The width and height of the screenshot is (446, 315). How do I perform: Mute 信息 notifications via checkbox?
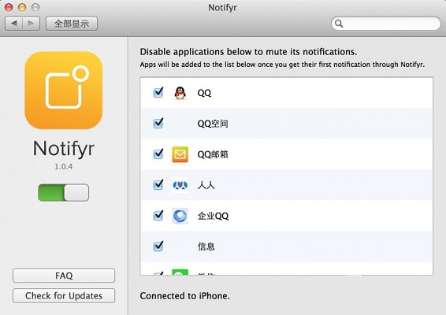tap(158, 246)
